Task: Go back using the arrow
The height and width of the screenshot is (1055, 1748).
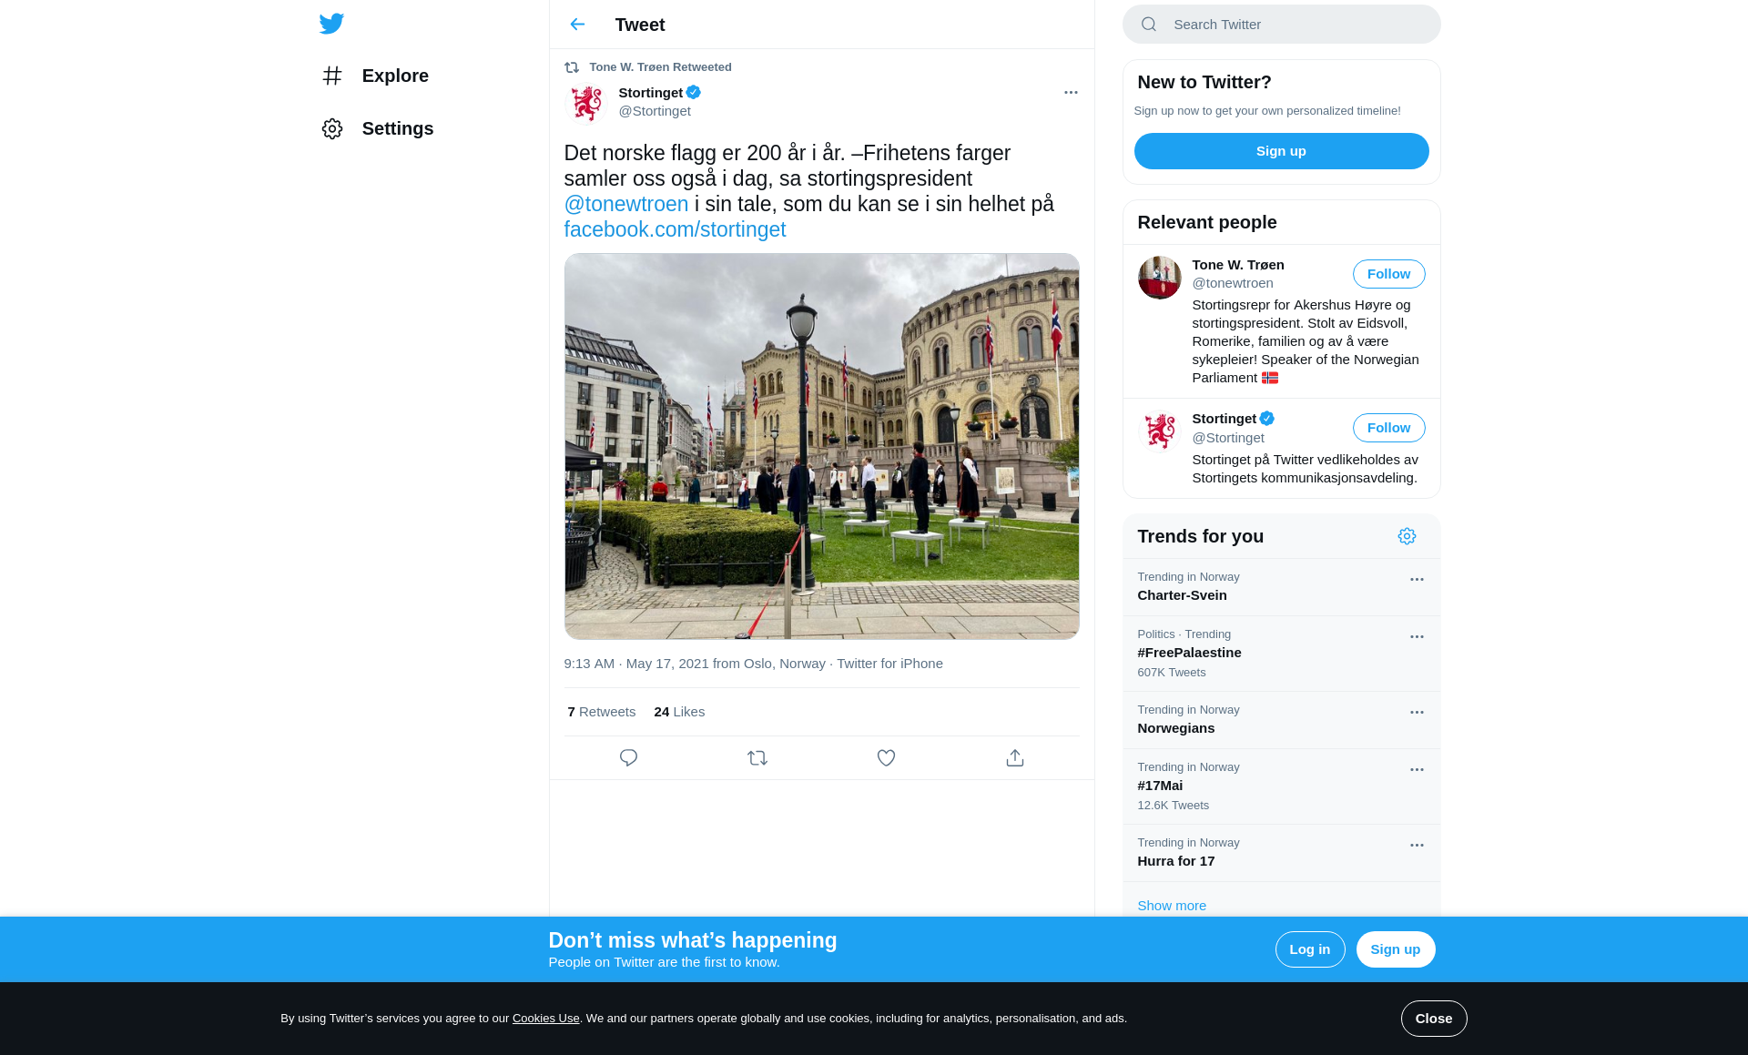Action: [x=577, y=25]
